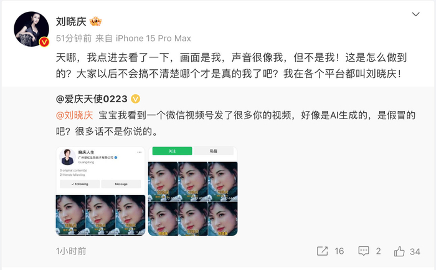Click the repost share icon
The height and width of the screenshot is (270, 436).
point(322,251)
